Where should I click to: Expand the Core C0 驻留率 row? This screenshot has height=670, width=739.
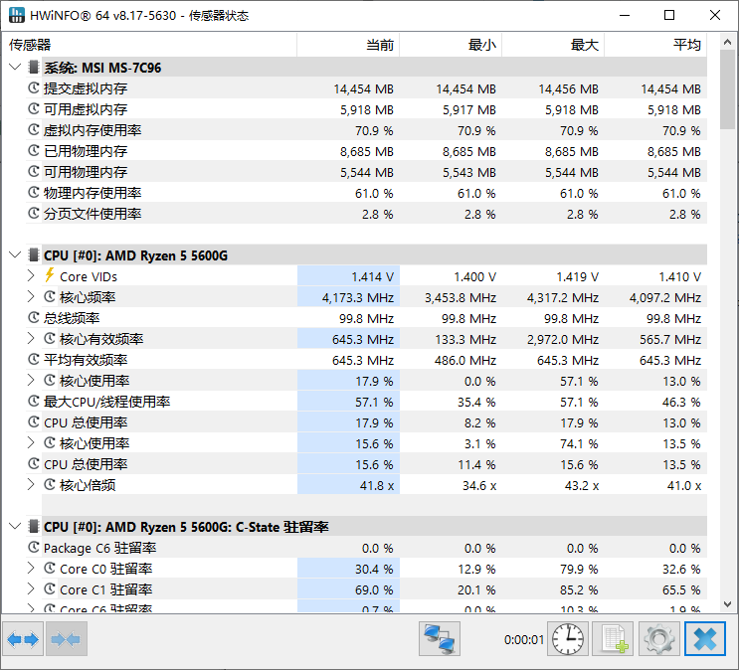coord(31,569)
